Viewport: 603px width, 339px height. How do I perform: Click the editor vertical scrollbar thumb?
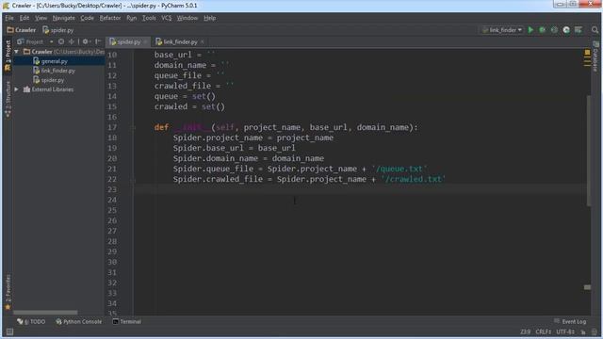pos(589,151)
